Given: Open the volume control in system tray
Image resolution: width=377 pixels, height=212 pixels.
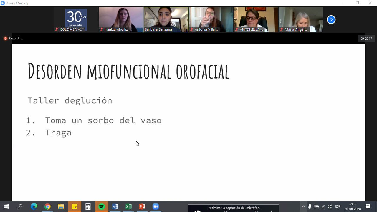Looking at the screenshot, I should pos(330,206).
